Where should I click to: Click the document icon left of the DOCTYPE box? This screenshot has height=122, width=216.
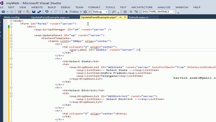pos(125,12)
